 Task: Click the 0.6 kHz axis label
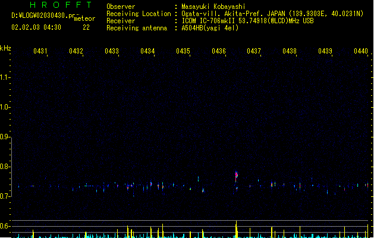click(x=4, y=226)
